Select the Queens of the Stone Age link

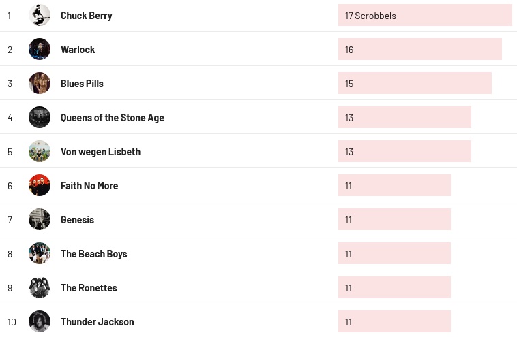112,118
